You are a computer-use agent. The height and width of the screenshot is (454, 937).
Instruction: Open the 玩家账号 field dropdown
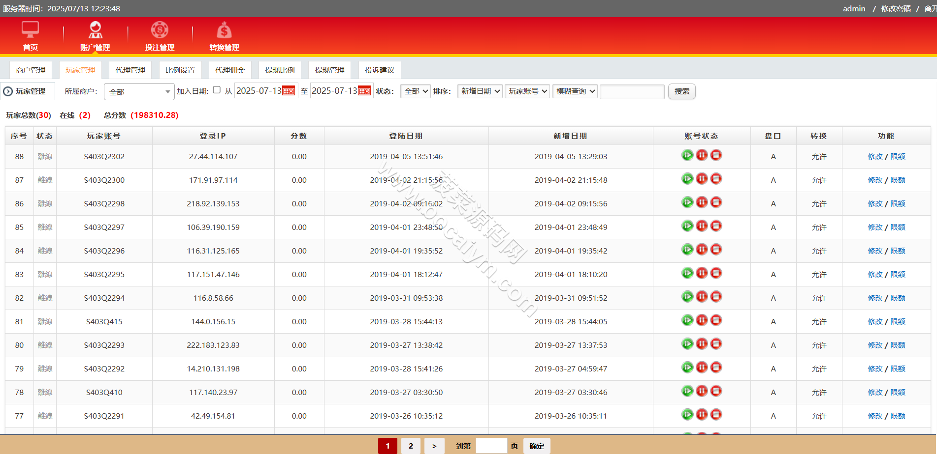click(527, 91)
